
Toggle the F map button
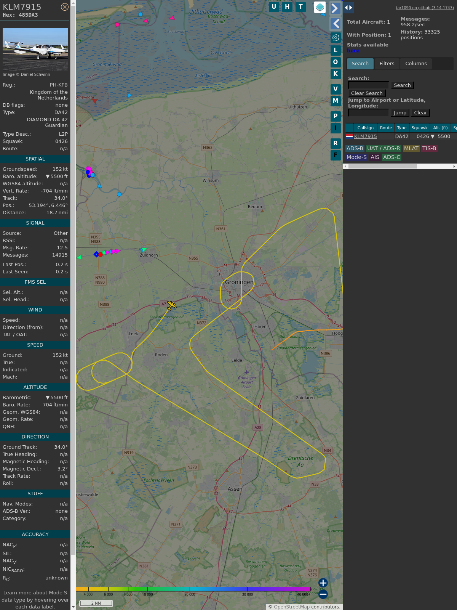(x=336, y=155)
